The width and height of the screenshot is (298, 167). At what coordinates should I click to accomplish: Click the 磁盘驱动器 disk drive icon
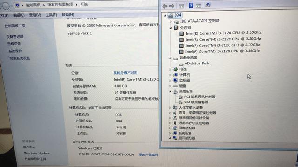point(176,58)
